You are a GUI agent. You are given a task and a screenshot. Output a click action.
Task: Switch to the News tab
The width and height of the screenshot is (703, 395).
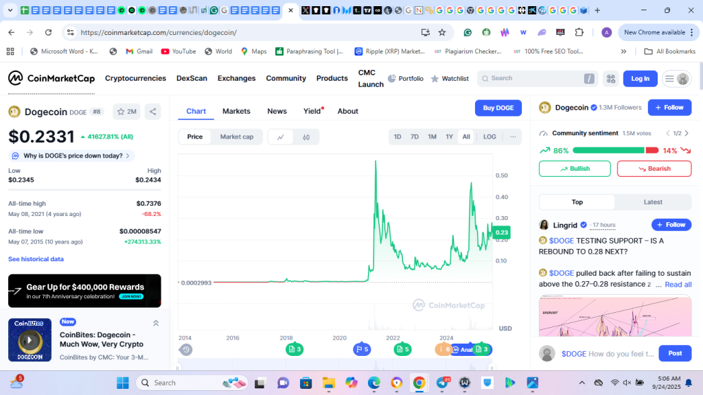pos(277,111)
